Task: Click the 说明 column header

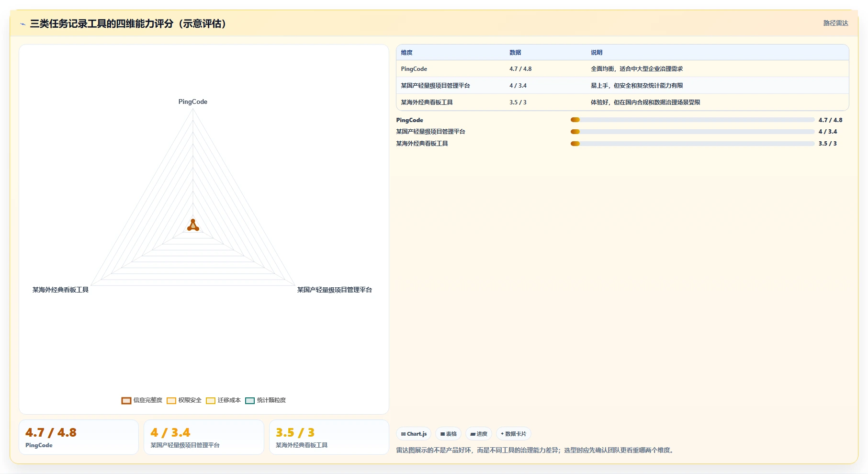Action: [x=597, y=53]
